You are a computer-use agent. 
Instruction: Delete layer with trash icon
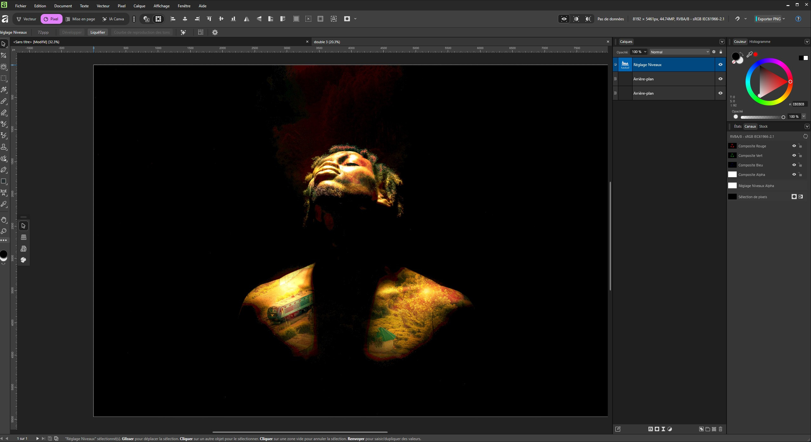click(721, 429)
